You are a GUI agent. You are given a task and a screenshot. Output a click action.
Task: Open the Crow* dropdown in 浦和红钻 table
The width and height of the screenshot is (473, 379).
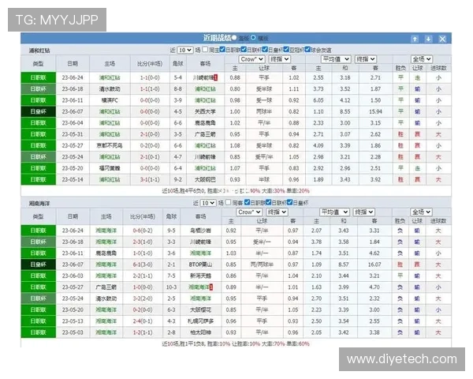pyautogui.click(x=251, y=59)
